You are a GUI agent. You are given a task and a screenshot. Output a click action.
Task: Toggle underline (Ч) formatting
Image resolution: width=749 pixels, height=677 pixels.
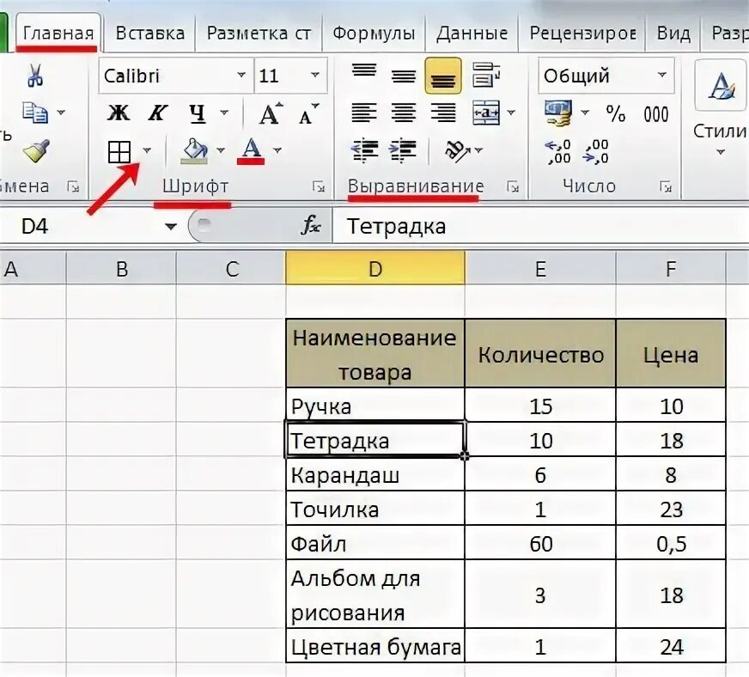197,113
